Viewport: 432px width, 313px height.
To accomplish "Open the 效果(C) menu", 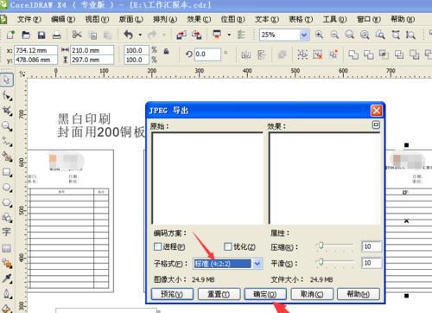I will click(199, 19).
